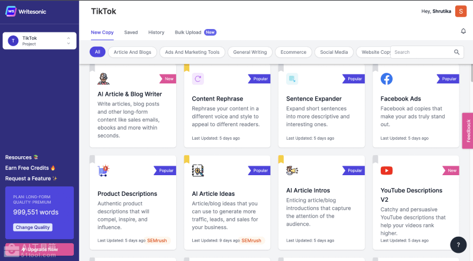Click the Facebook Ads icon

tap(386, 79)
